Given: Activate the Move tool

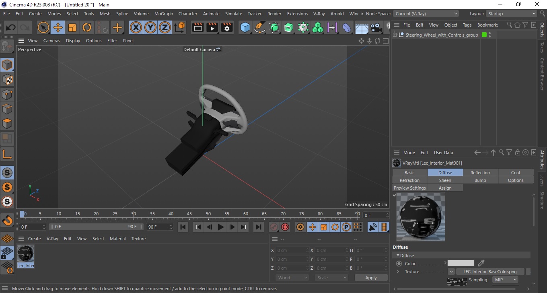Looking at the screenshot, I should [x=58, y=28].
